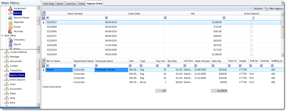Screen dimensions: 287x112
Task: Switch to the Start Page tab
Action: tap(48, 4)
